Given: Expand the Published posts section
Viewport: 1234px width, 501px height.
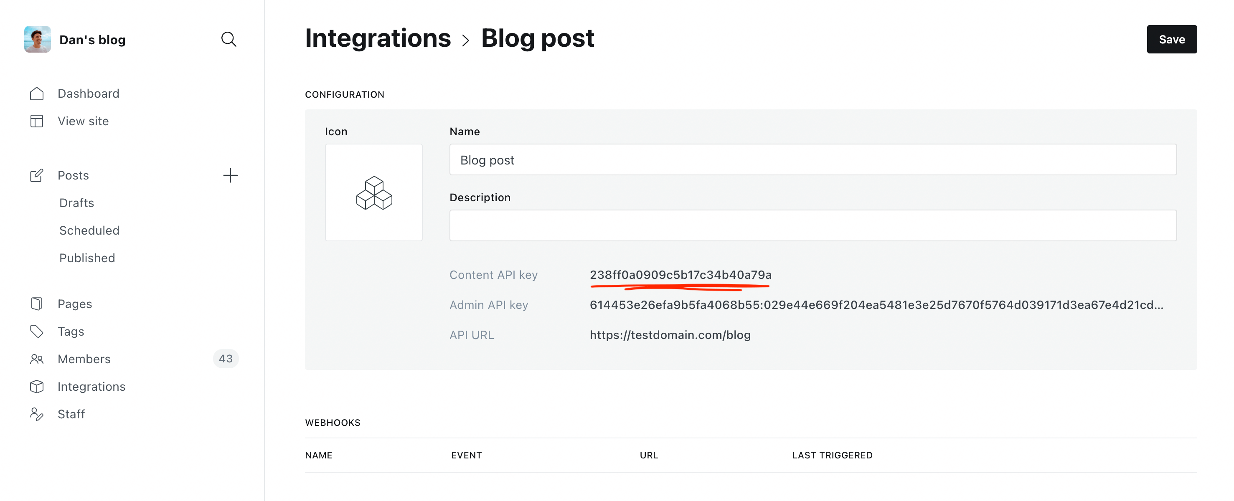Looking at the screenshot, I should click(x=86, y=257).
